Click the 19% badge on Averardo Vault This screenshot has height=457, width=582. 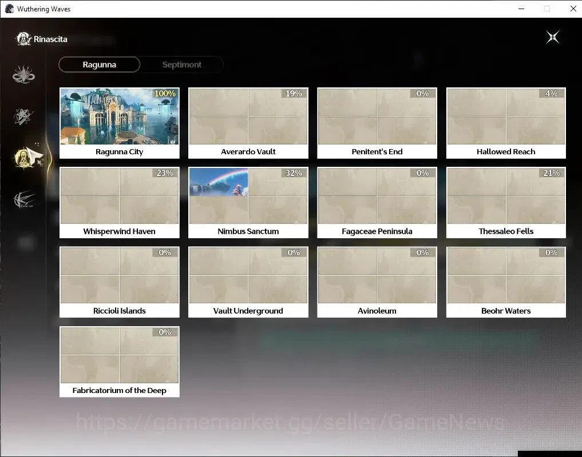click(294, 94)
